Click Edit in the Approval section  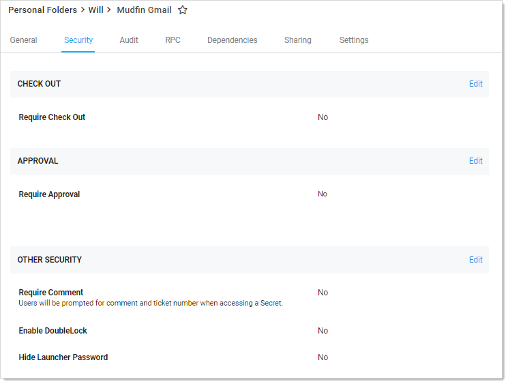tap(475, 161)
